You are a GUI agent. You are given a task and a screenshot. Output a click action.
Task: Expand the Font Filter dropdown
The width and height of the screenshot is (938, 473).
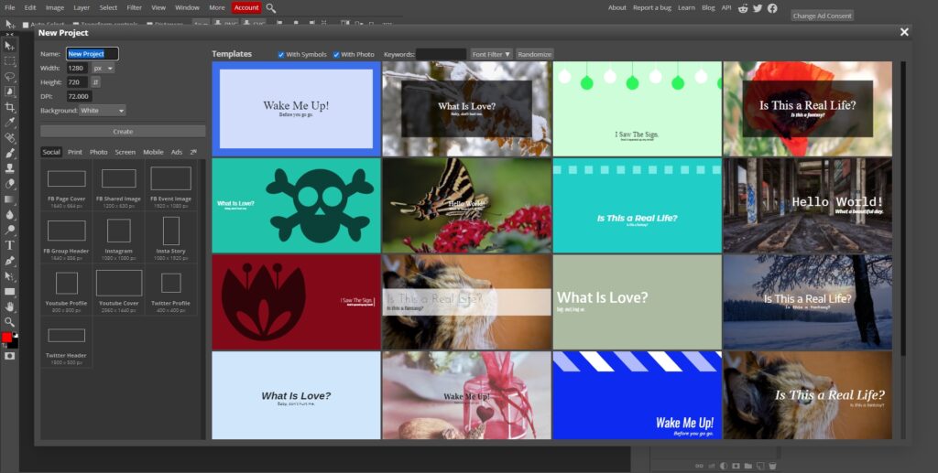point(492,55)
